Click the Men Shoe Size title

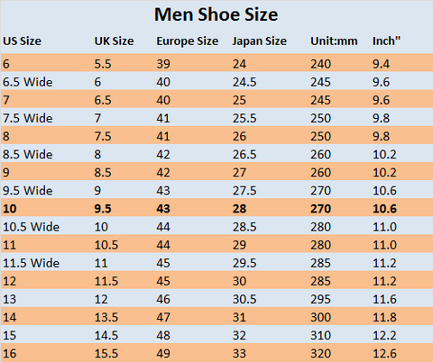pyautogui.click(x=216, y=14)
